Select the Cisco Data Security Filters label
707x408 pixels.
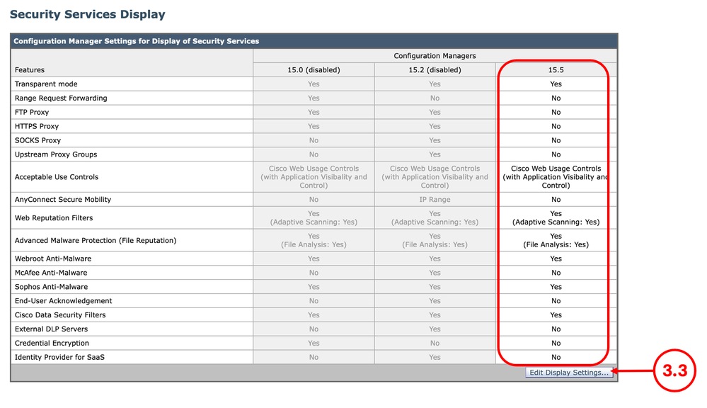click(x=60, y=315)
